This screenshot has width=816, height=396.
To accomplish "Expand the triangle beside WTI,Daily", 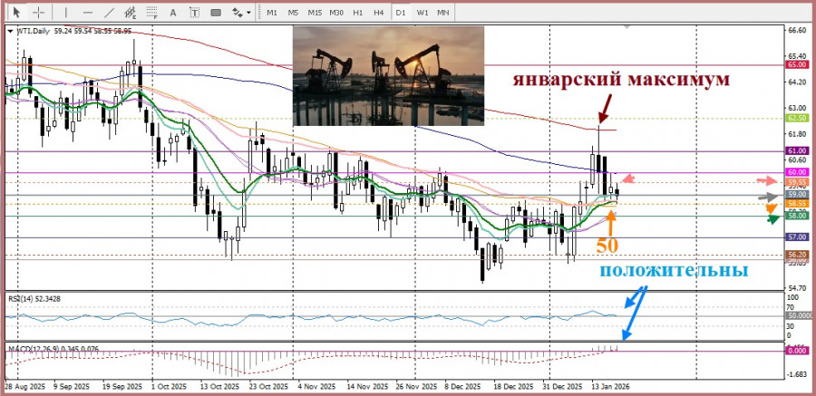I will (x=12, y=31).
